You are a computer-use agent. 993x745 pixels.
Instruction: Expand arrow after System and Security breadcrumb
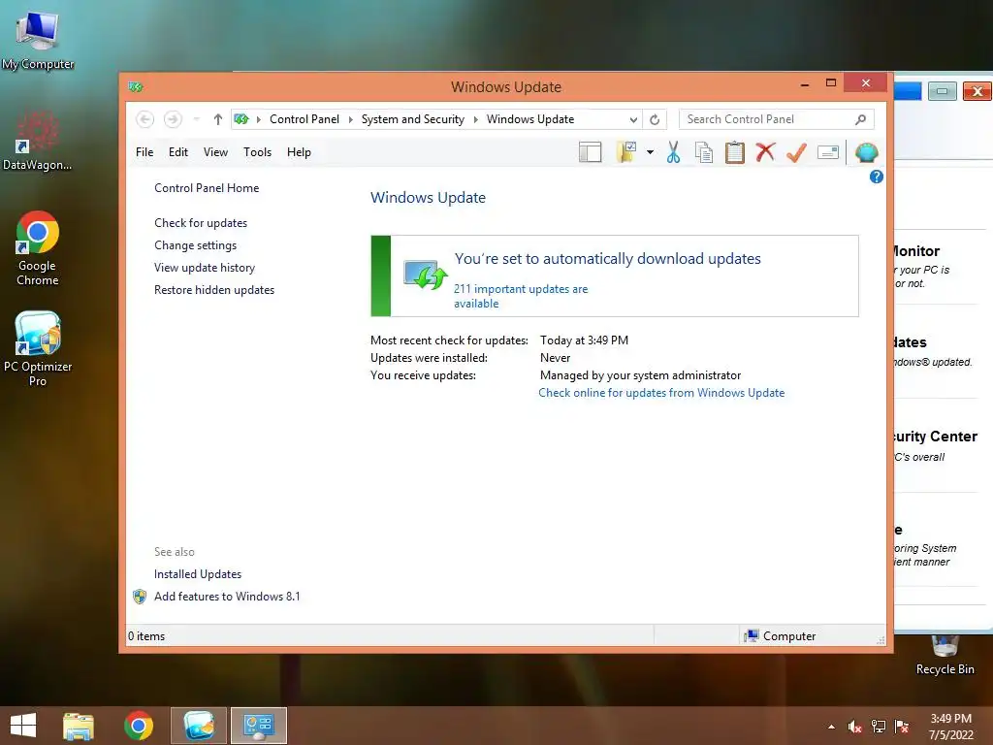coord(475,119)
